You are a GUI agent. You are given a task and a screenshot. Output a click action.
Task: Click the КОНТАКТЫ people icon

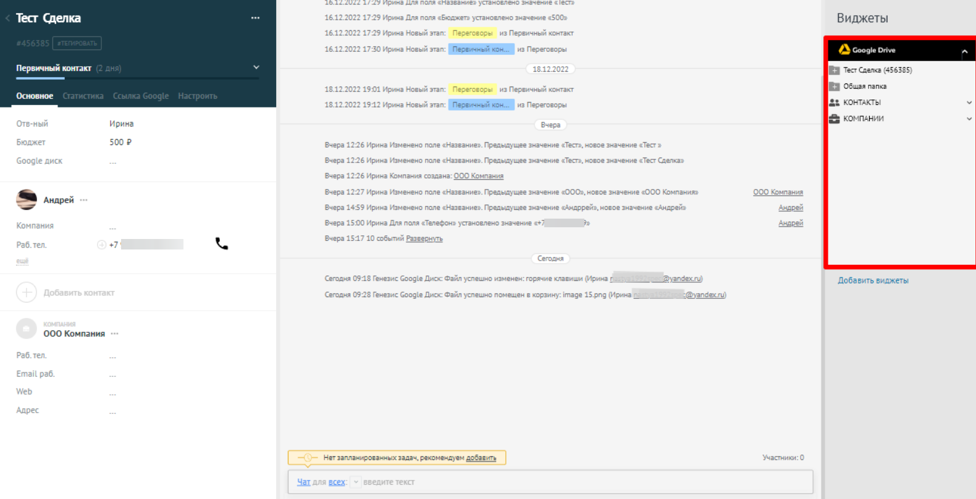[x=835, y=103]
